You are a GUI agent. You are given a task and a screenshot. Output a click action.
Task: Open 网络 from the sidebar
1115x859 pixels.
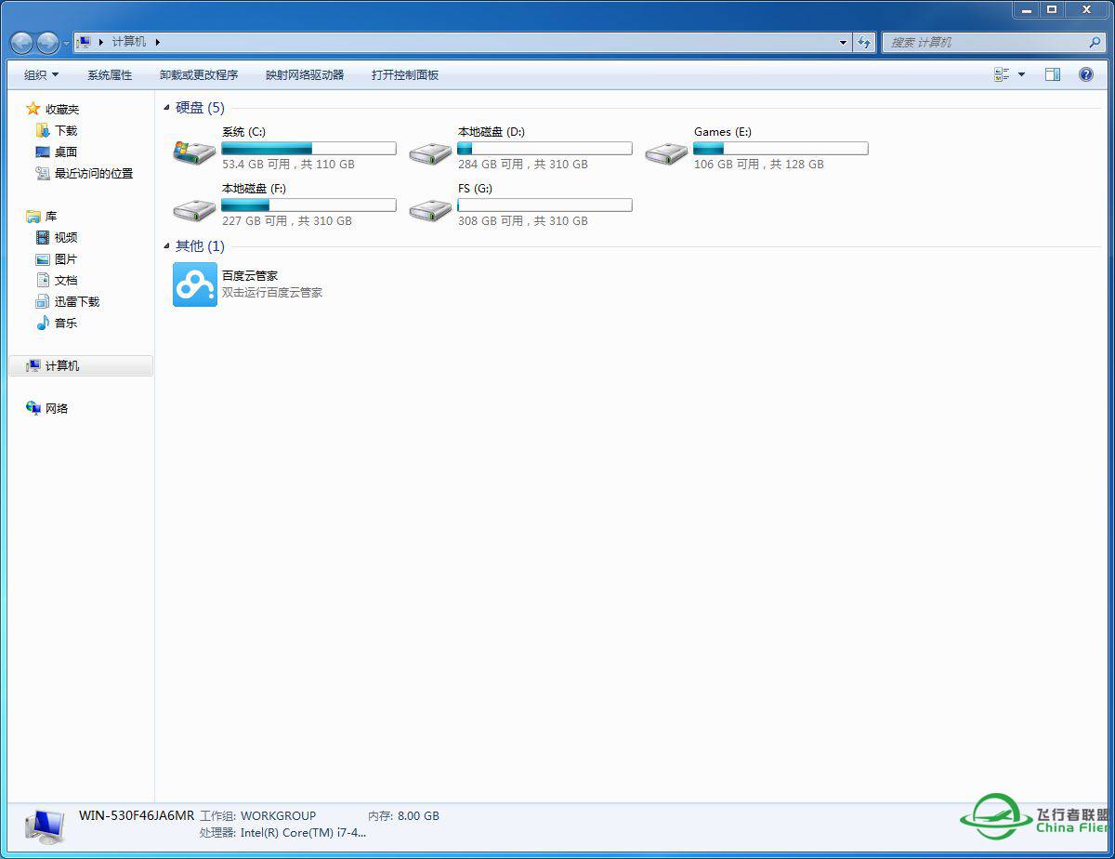click(58, 408)
